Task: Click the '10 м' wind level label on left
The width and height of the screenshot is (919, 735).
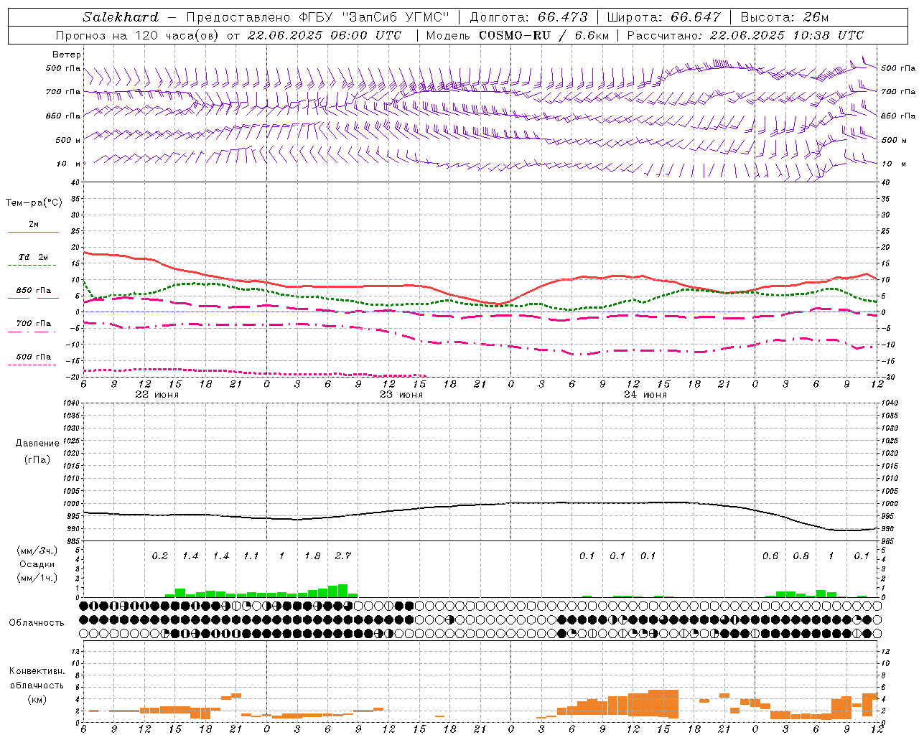Action: coord(69,164)
